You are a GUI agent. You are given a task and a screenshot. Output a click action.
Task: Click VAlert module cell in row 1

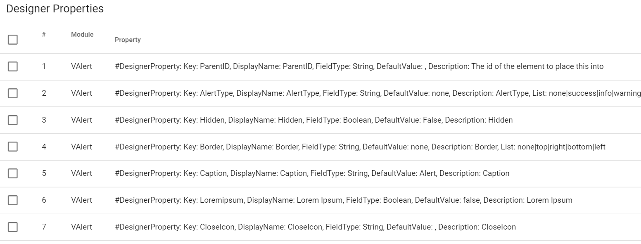coord(81,66)
